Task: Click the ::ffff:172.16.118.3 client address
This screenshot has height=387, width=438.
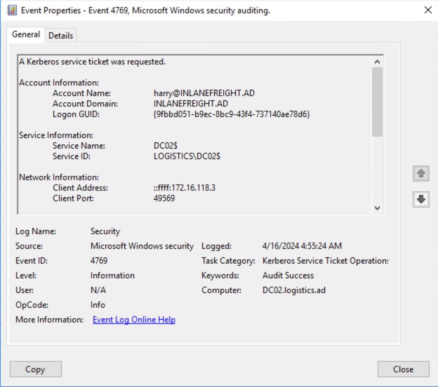Action: pos(184,188)
